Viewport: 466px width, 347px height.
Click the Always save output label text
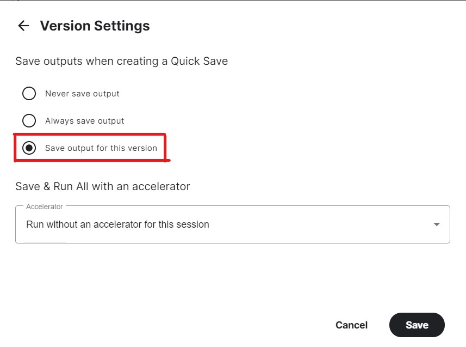(x=84, y=120)
